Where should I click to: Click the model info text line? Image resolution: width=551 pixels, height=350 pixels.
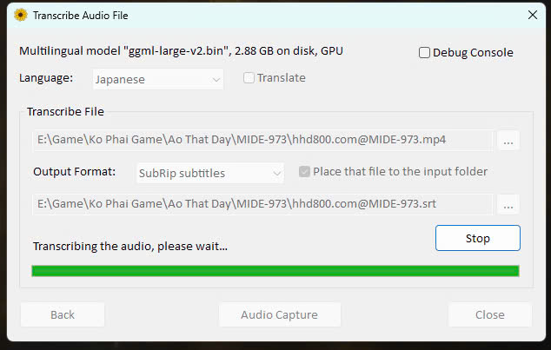[181, 51]
